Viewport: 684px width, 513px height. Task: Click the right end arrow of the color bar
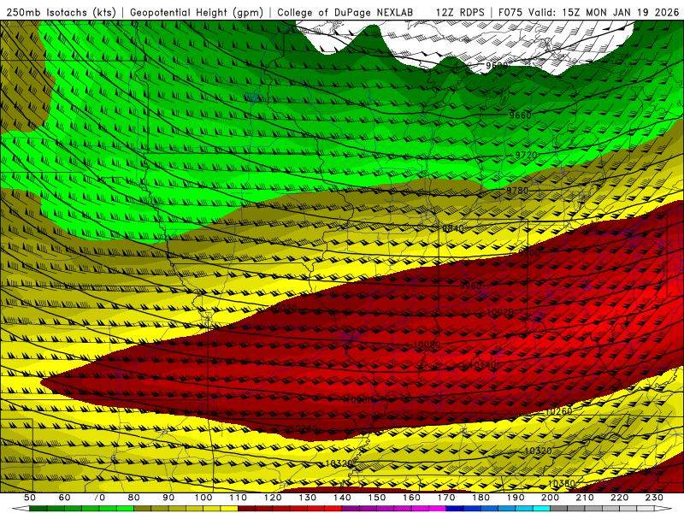point(663,509)
